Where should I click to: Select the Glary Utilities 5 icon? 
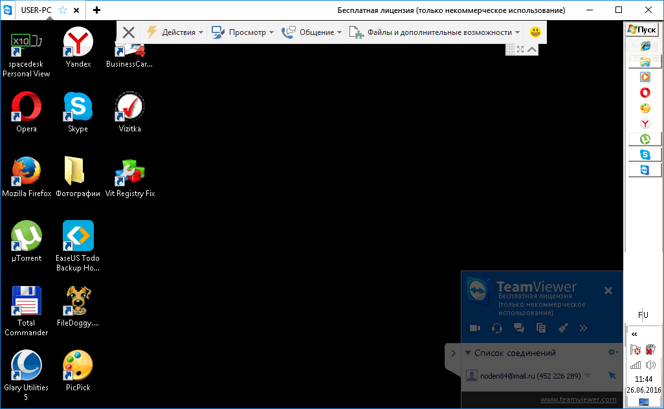point(27,375)
